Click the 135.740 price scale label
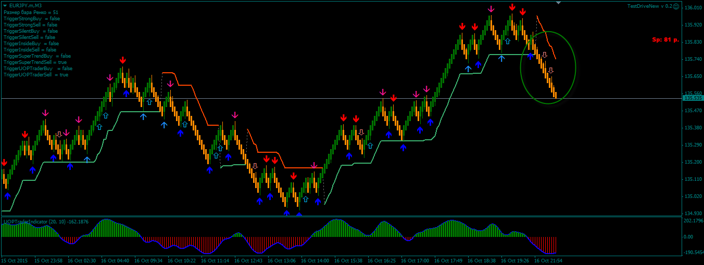The image size is (704, 265). point(693,59)
